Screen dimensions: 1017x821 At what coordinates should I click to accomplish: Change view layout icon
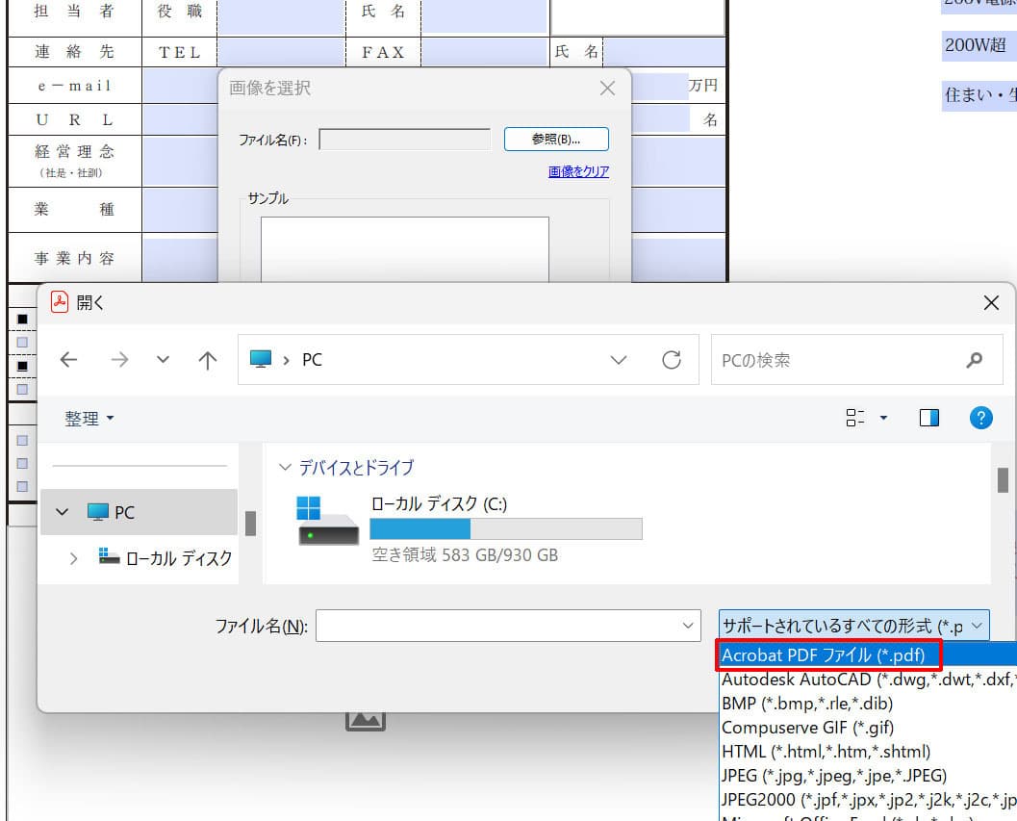tap(855, 418)
